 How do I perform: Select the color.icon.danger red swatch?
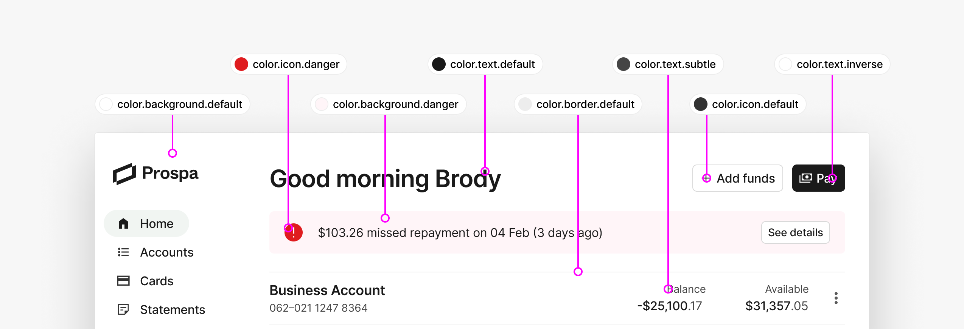pyautogui.click(x=241, y=64)
